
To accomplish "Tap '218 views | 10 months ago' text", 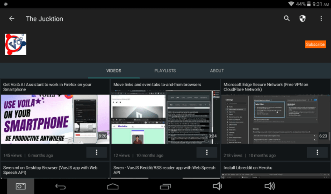I will pos(250,155).
